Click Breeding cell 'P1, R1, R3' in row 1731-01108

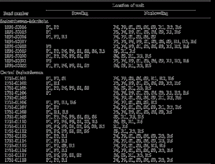point(57,112)
